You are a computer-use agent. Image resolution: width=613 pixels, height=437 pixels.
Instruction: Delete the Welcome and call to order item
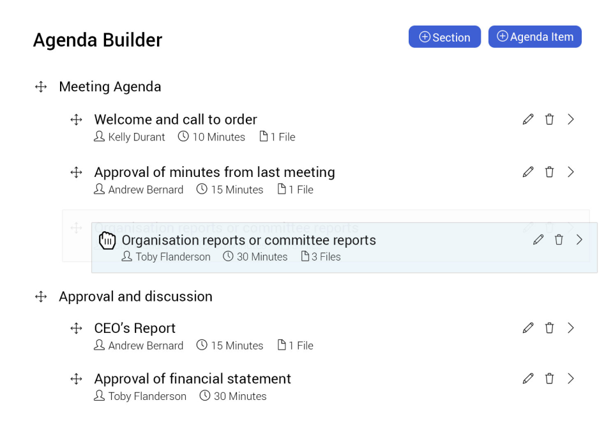tap(549, 119)
